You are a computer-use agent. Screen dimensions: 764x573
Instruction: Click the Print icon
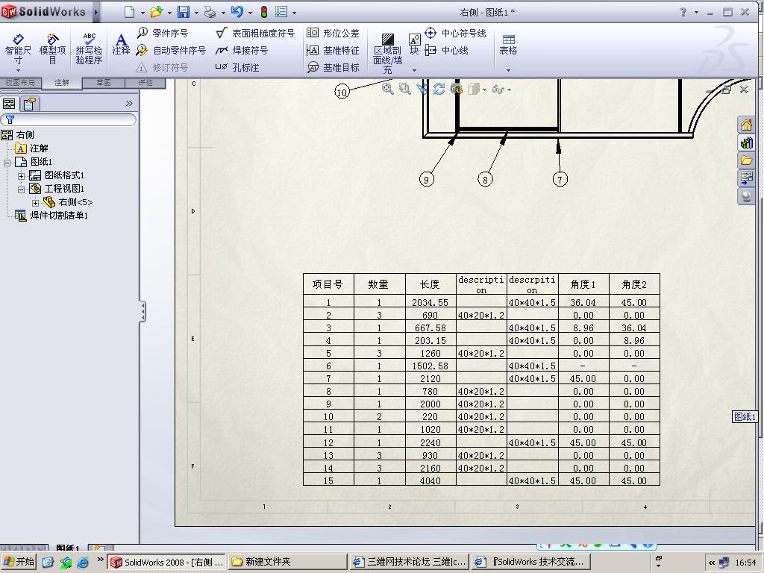coord(210,12)
